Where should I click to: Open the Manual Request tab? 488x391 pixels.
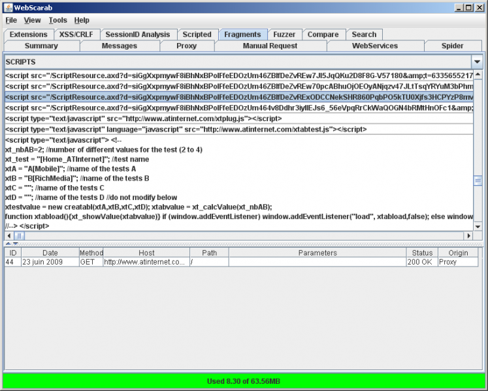(270, 46)
